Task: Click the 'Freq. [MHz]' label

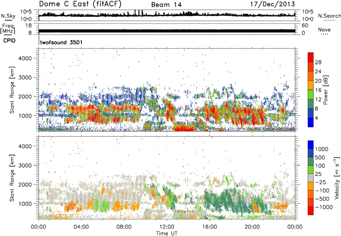Action: pos(8,29)
